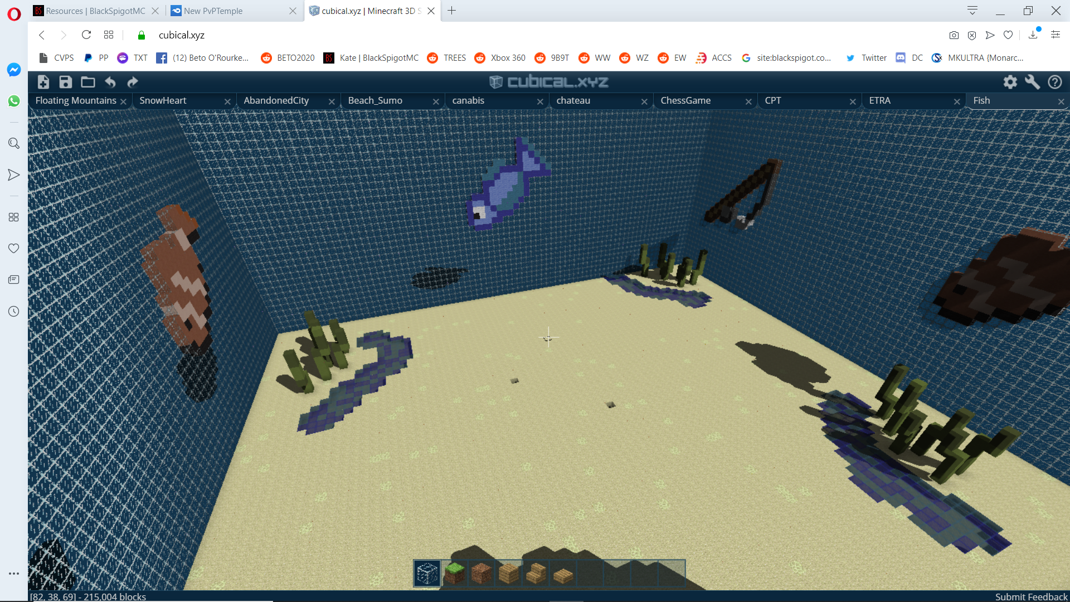Select the dirt block hotbar slot

pos(481,573)
